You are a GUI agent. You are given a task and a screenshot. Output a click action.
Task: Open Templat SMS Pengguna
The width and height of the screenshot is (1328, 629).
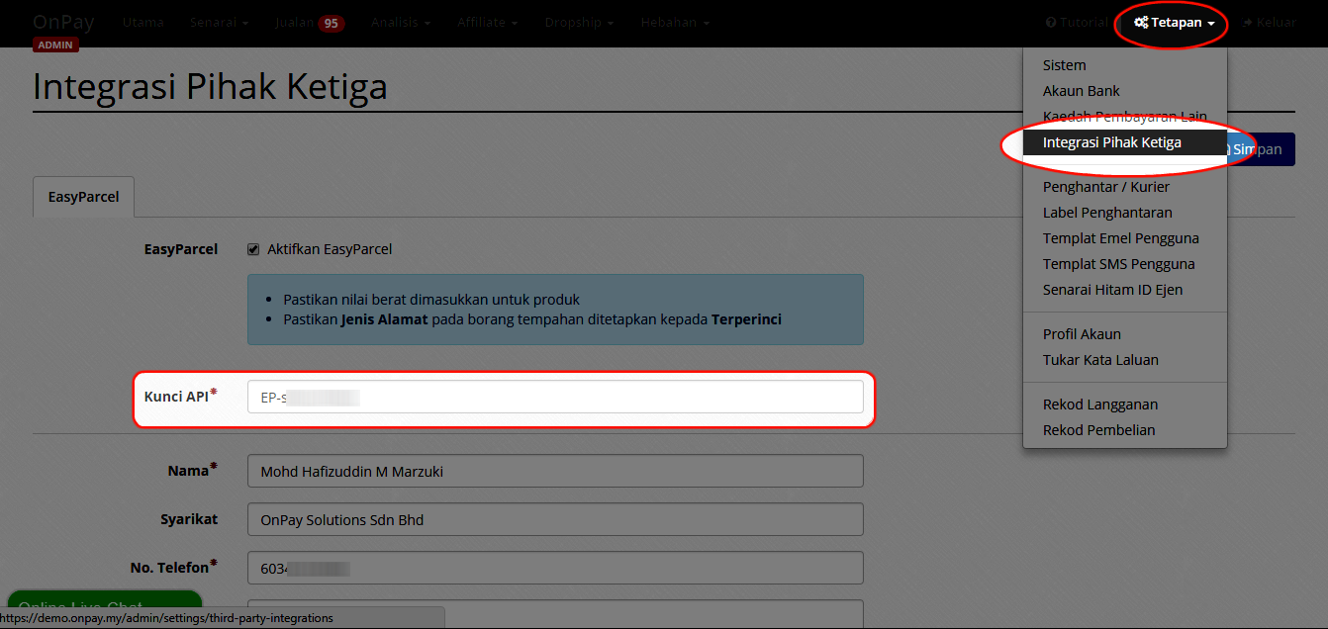[1125, 264]
